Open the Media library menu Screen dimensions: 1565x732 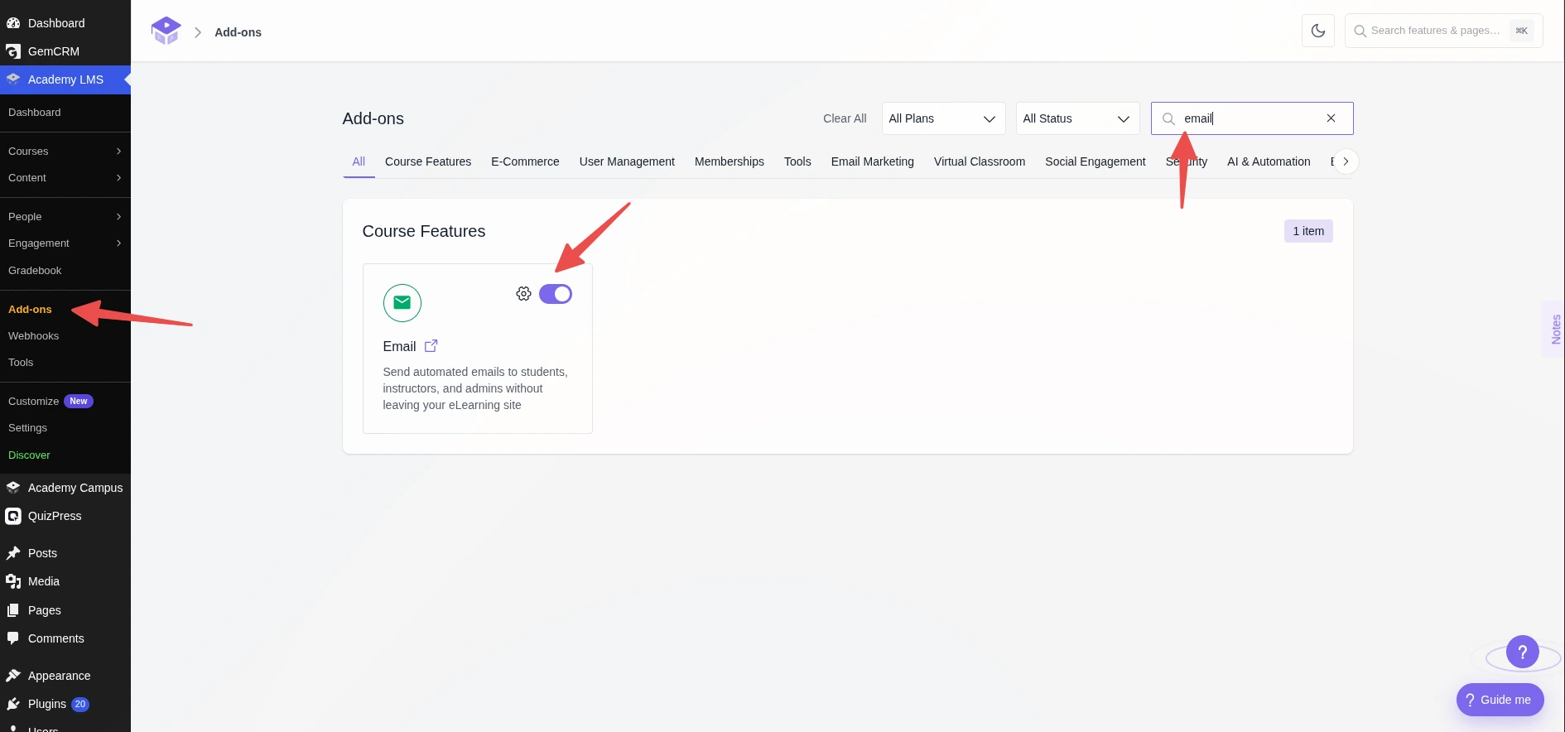(65, 581)
